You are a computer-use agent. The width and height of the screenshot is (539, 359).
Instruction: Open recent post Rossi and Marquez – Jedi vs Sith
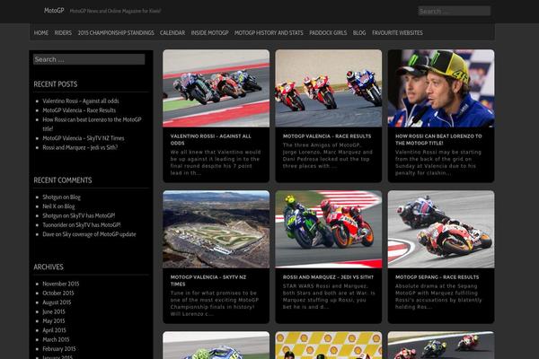click(80, 147)
